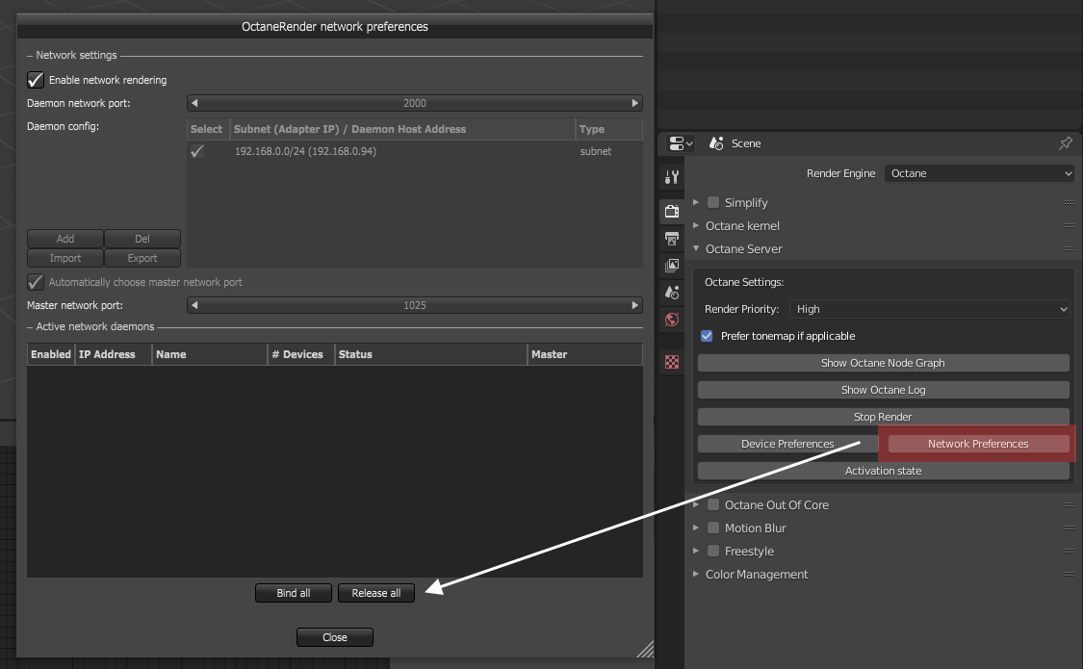Viewport: 1083px width, 669px height.
Task: Click the Subnet / Daemon Host Address column header
Action: point(402,129)
